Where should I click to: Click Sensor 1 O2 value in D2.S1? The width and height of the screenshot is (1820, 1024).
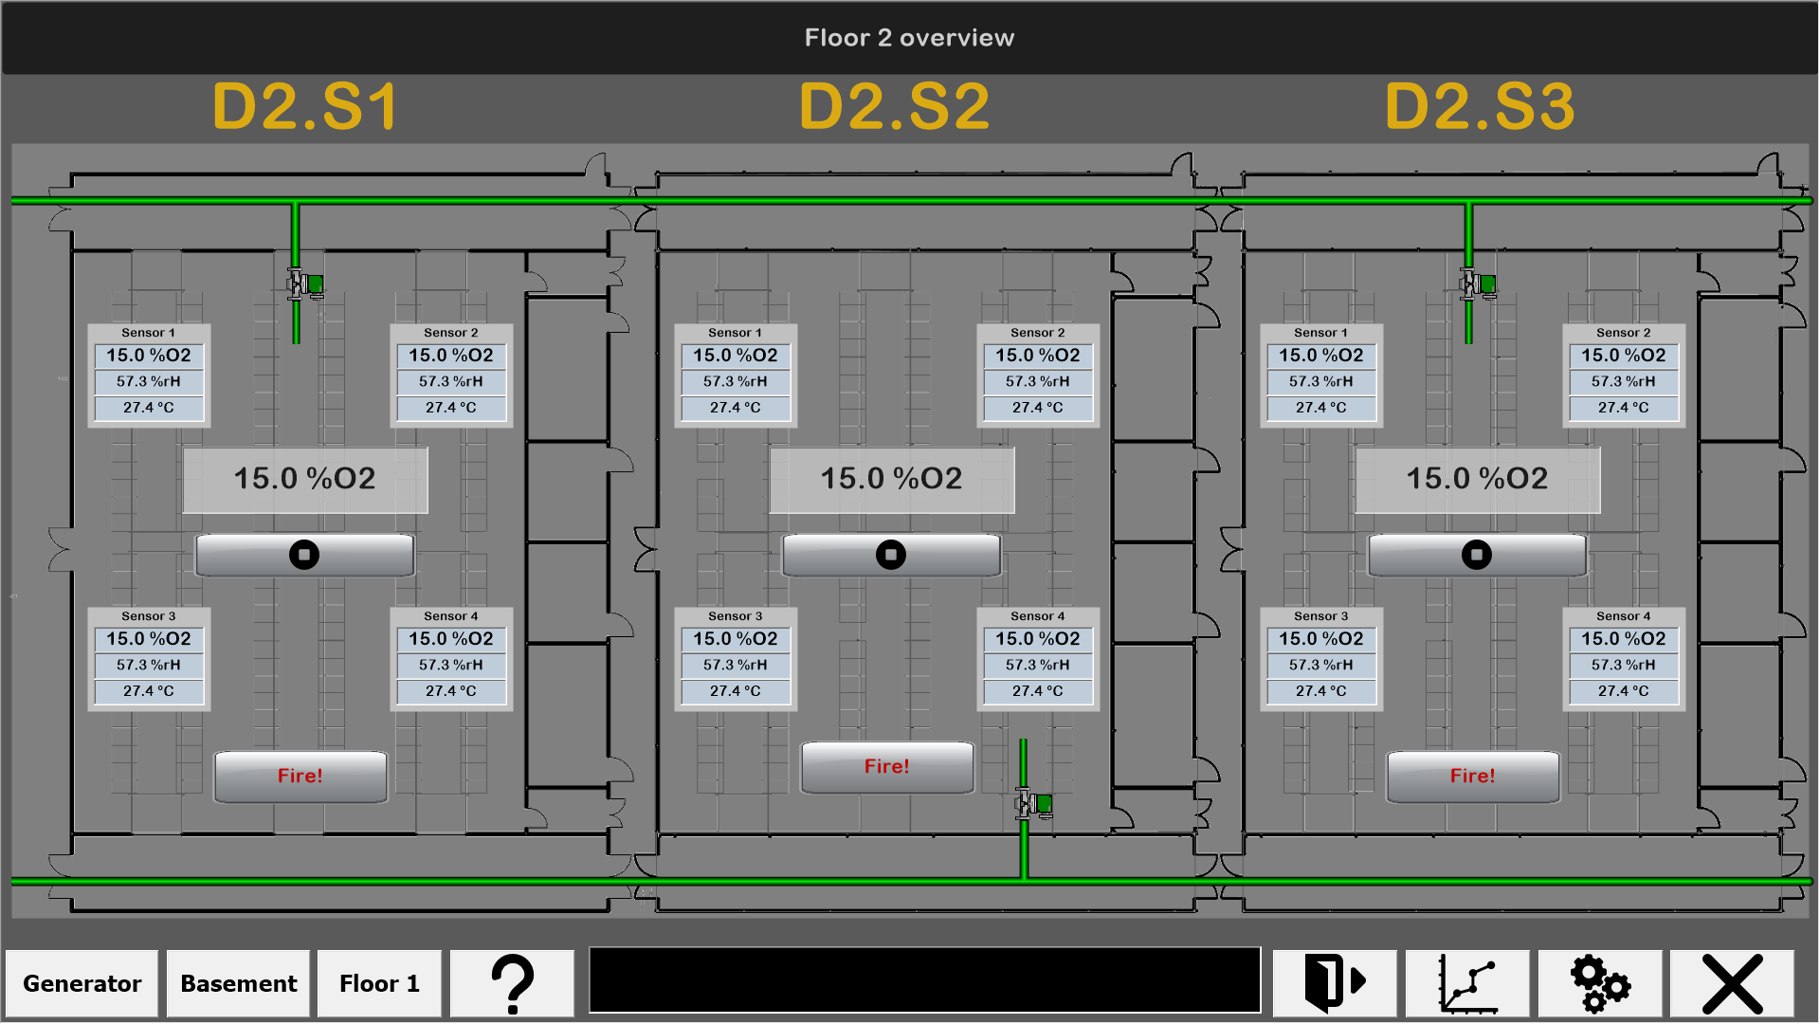click(x=149, y=356)
